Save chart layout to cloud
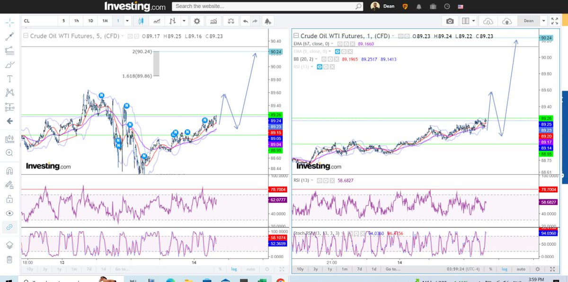This screenshot has width=568, height=282. 507,21
